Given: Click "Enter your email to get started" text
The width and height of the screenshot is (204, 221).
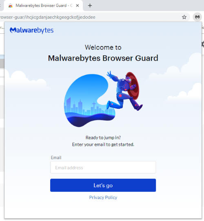Looking at the screenshot, I should click(103, 144).
